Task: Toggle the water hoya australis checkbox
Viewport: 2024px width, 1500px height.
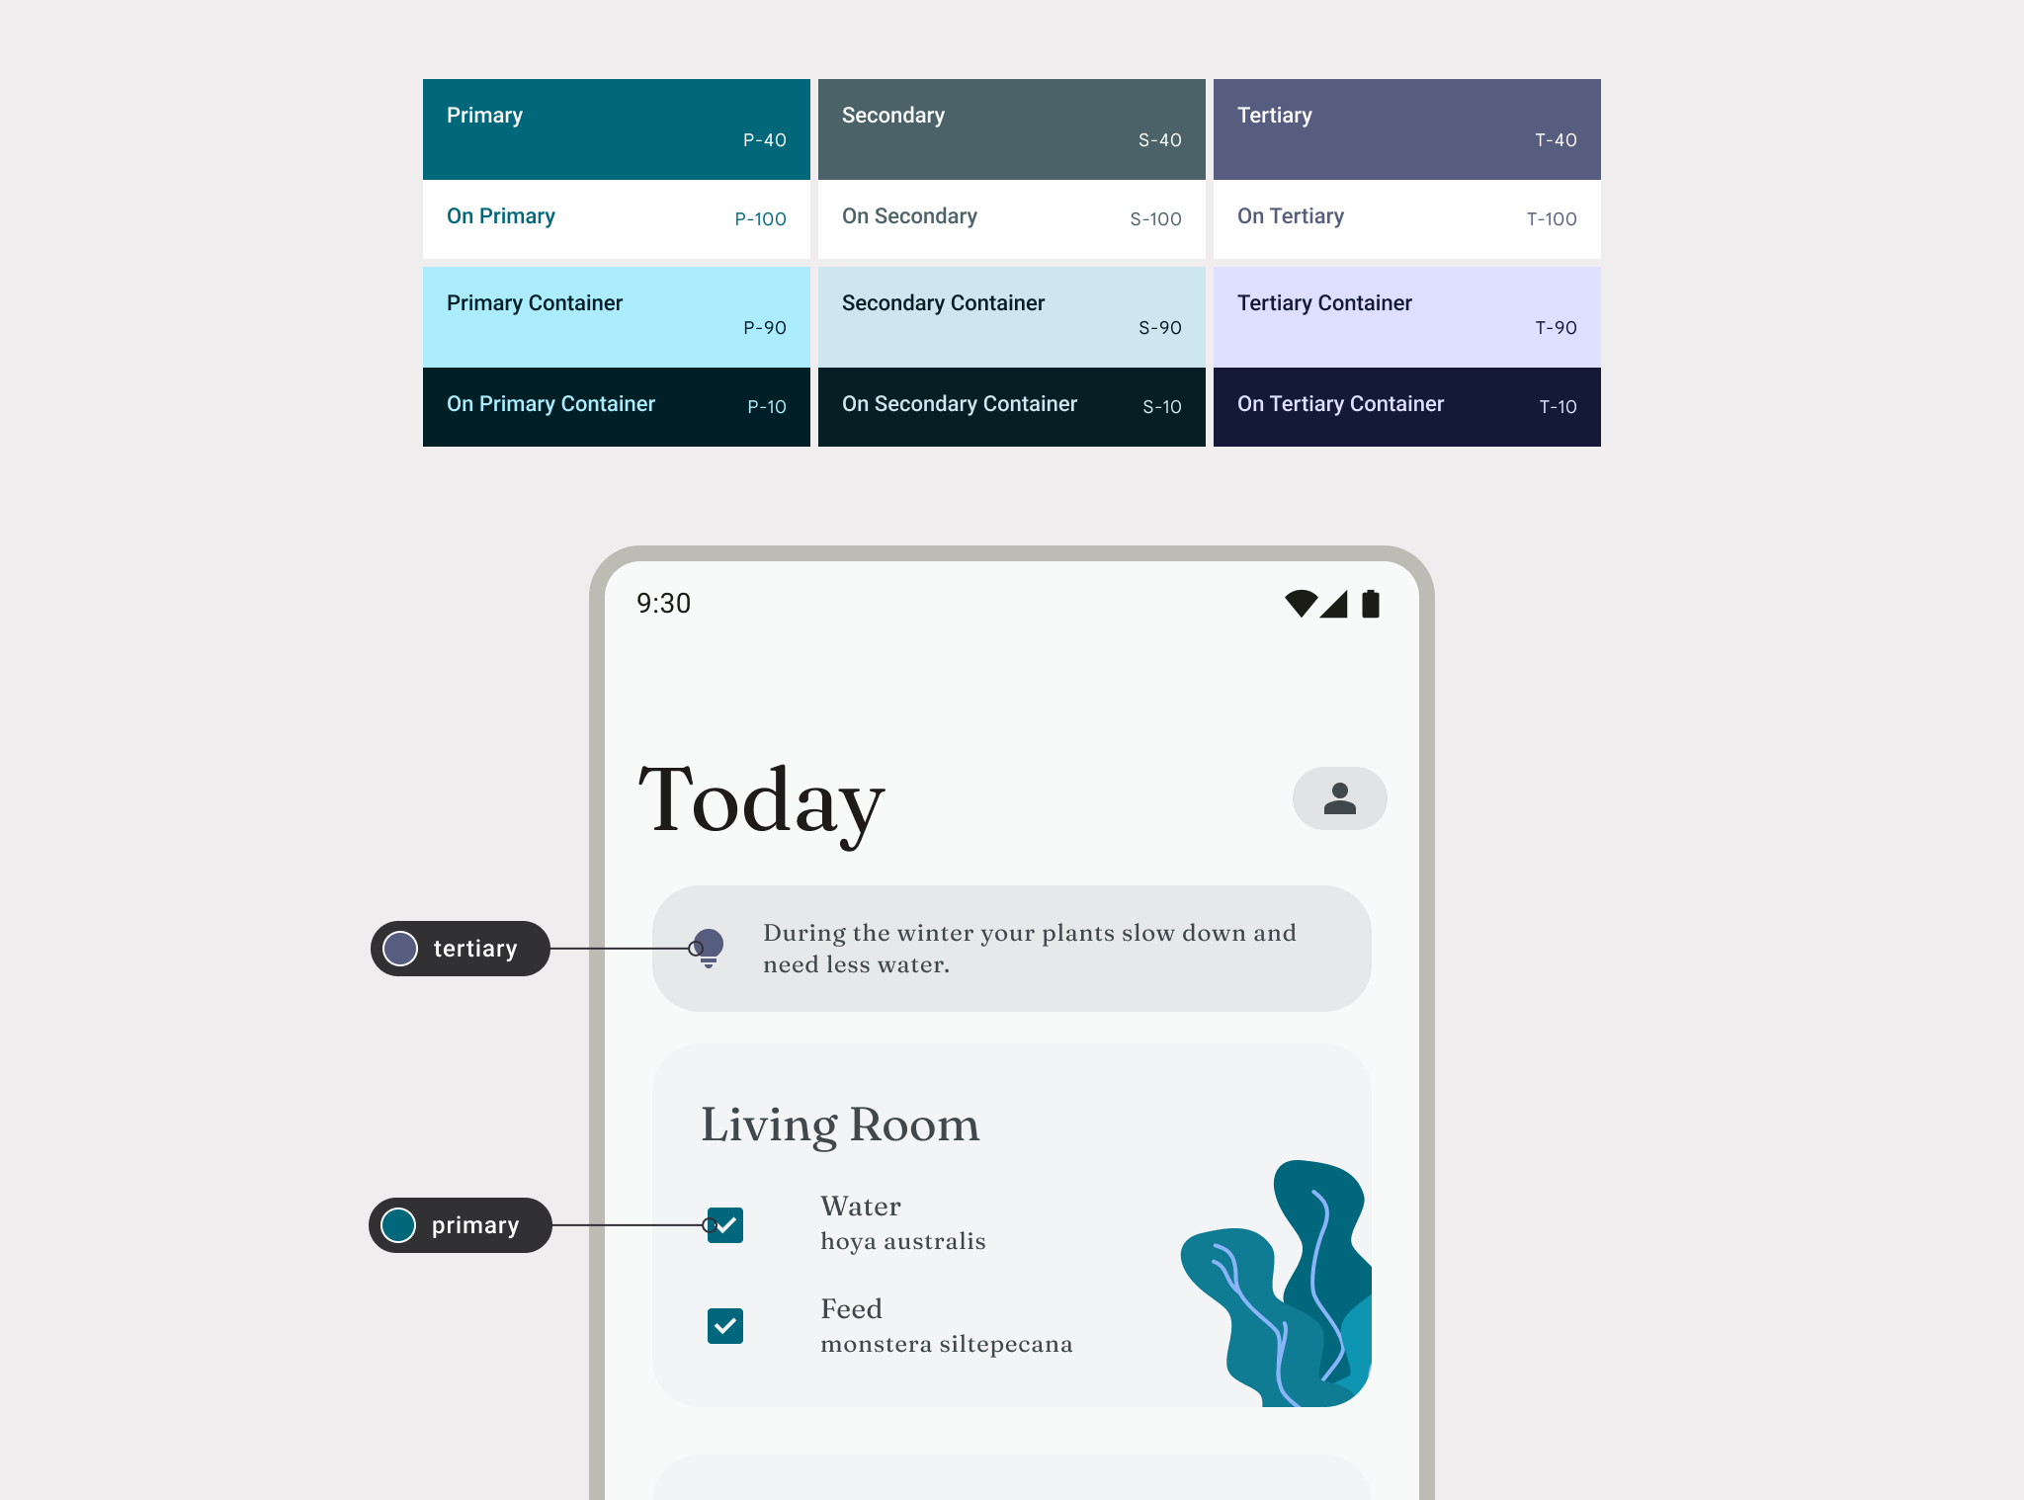Action: click(726, 1224)
